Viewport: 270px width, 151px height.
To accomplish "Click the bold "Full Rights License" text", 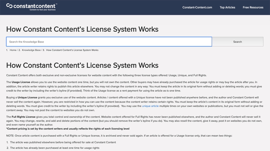I will click(23, 117).
